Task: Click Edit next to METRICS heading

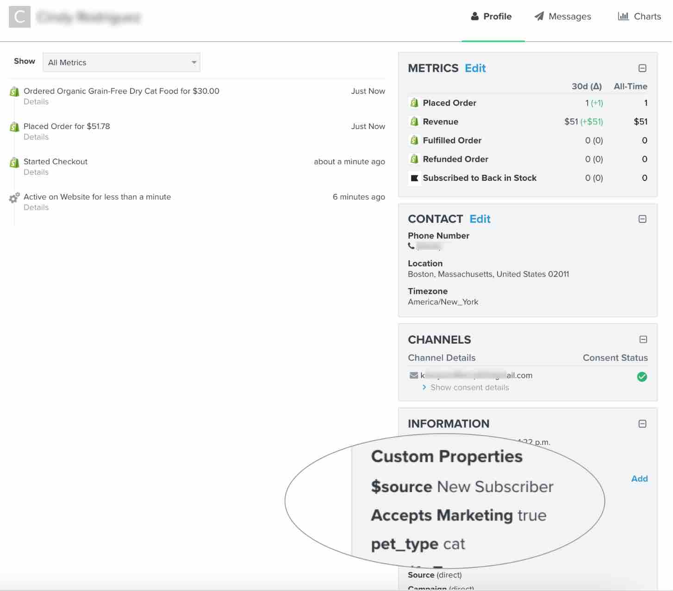Action: [x=475, y=68]
